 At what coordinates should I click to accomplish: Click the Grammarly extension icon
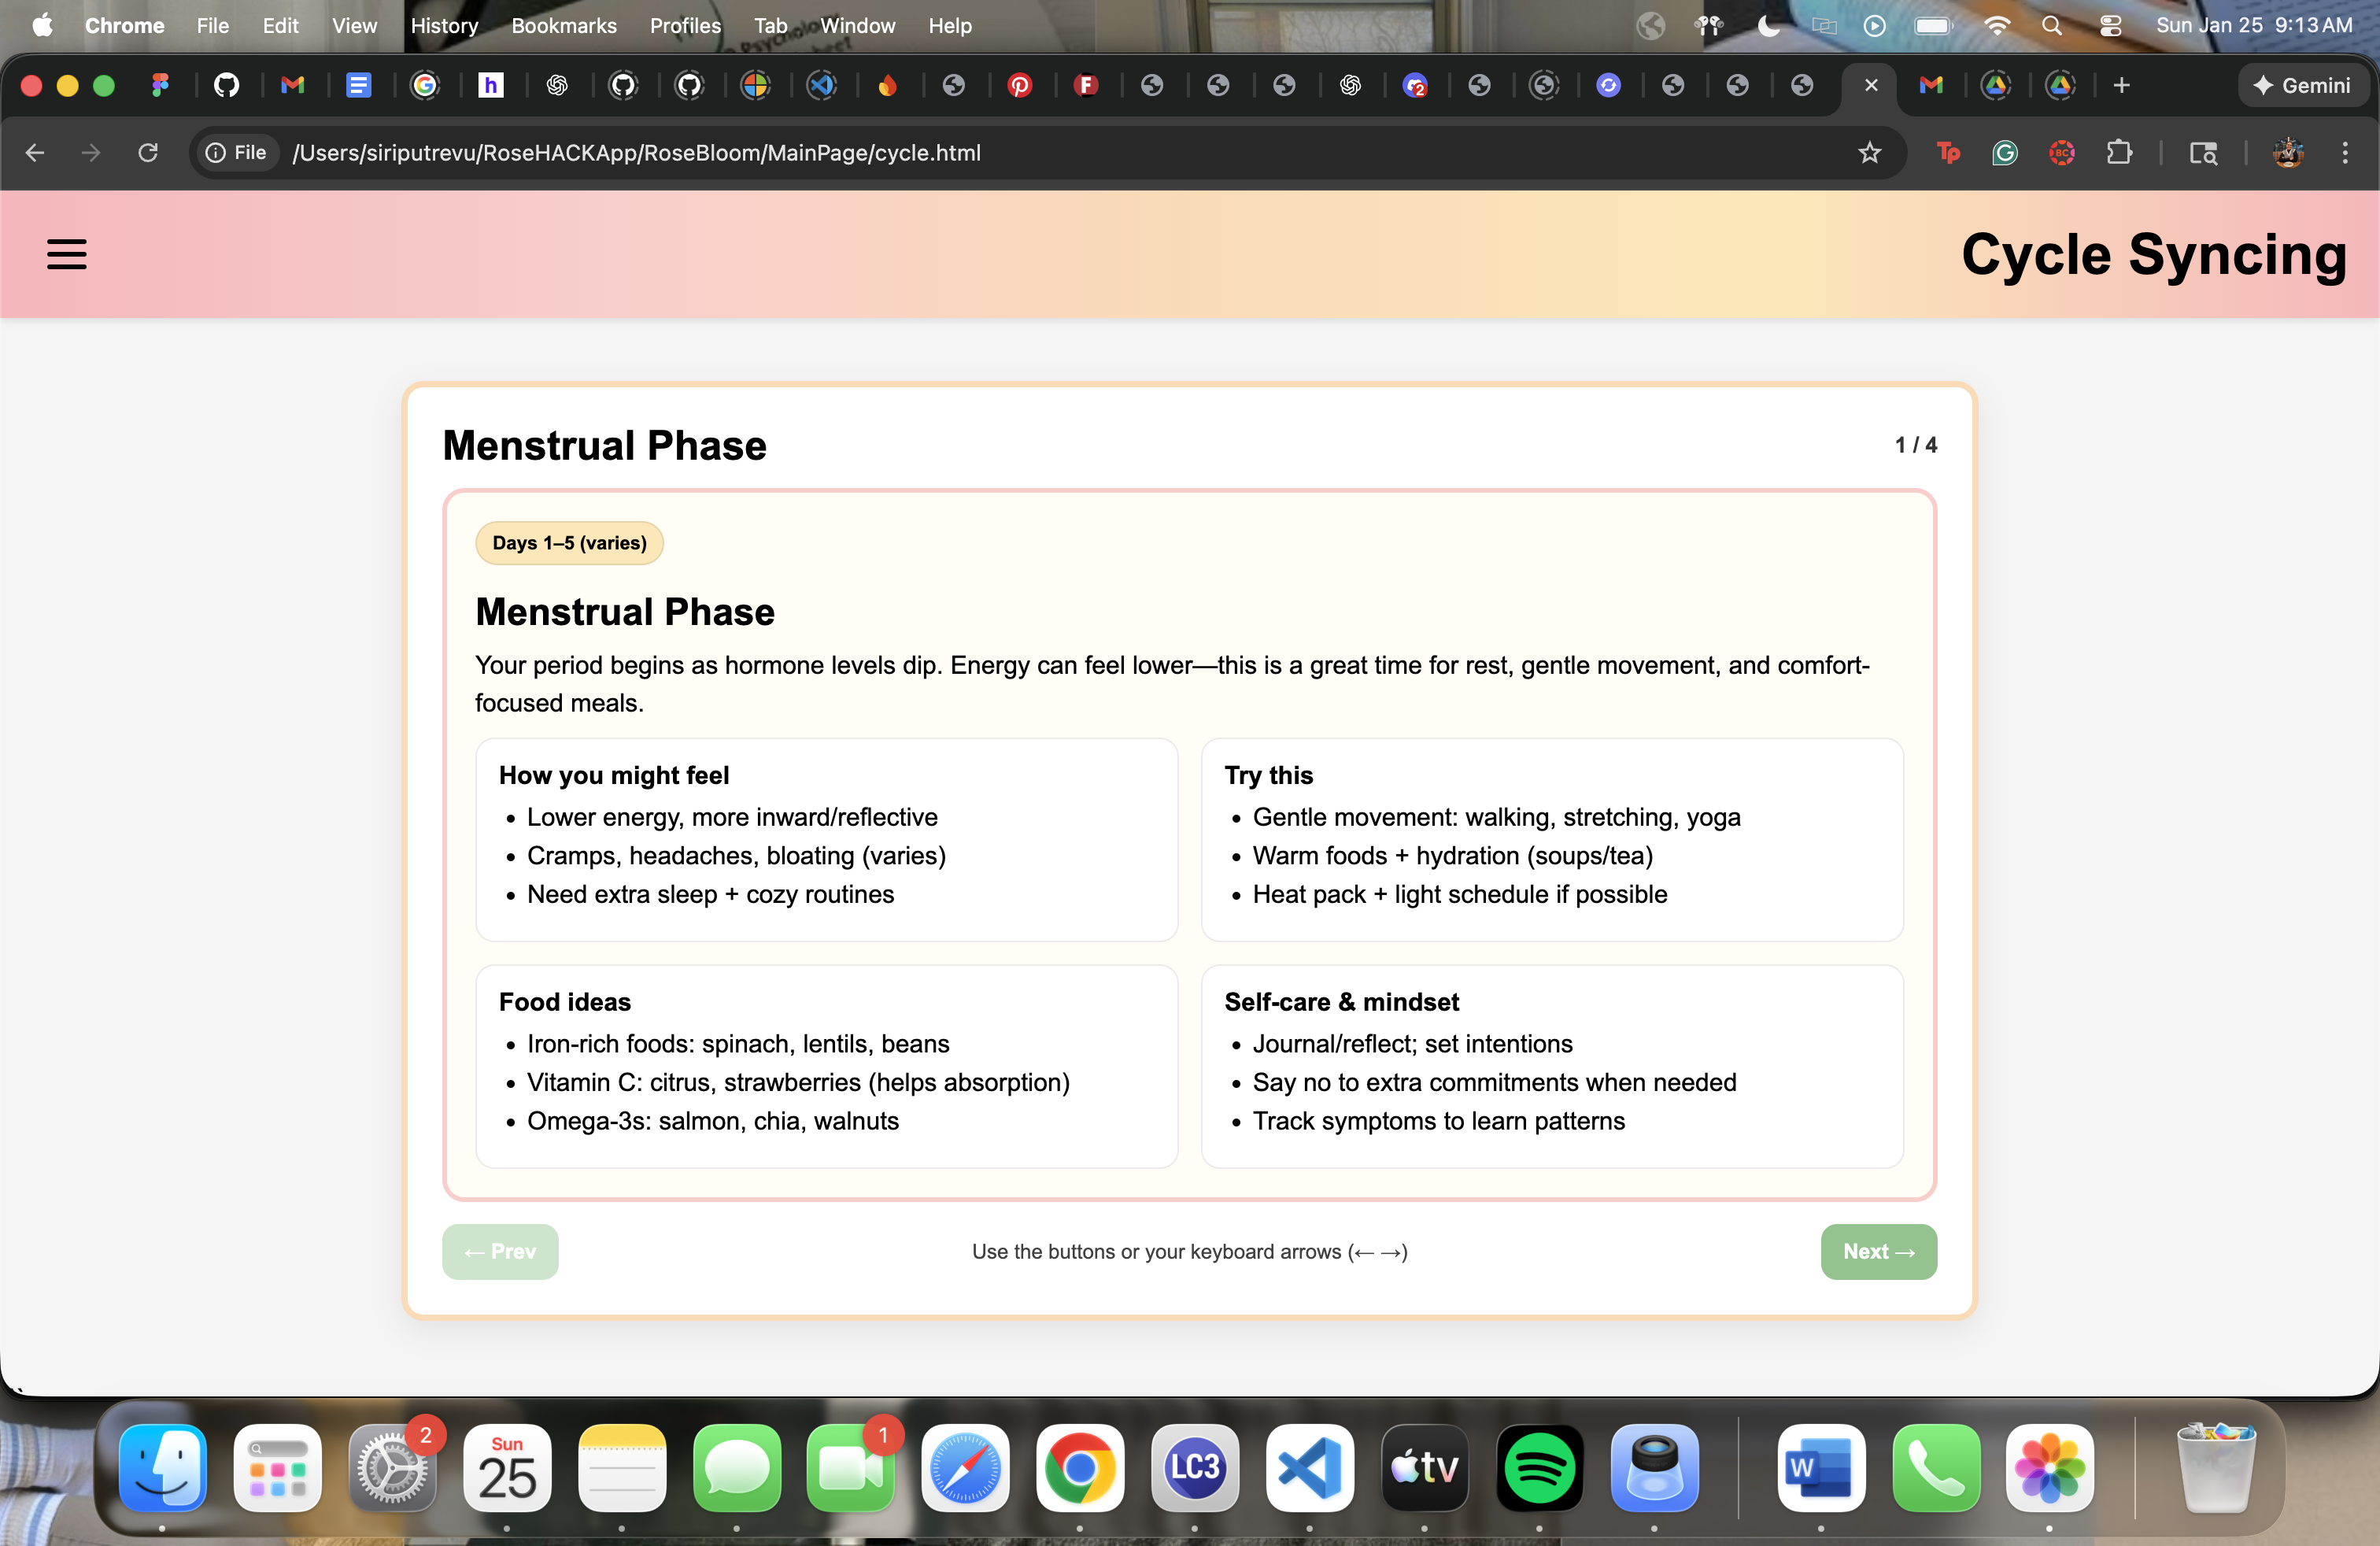click(x=2004, y=153)
